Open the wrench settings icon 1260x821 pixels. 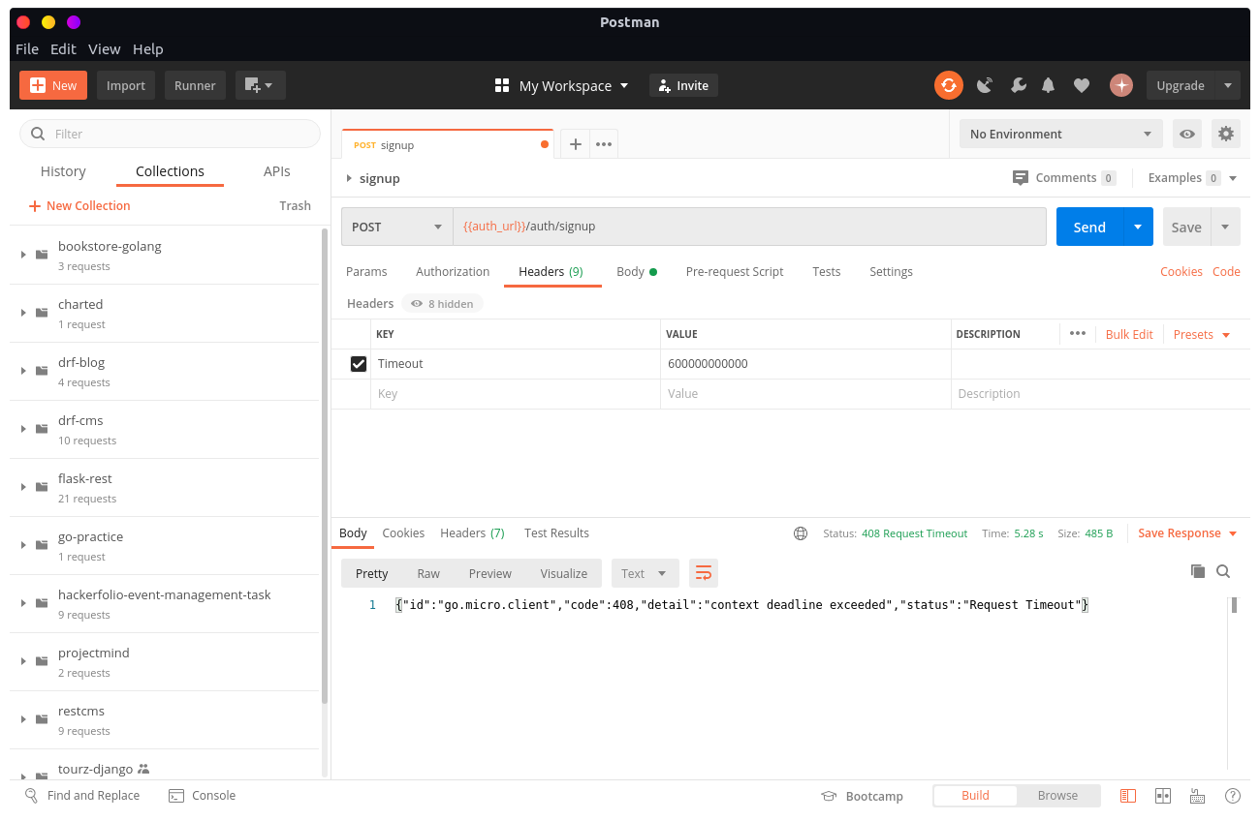click(x=1018, y=85)
